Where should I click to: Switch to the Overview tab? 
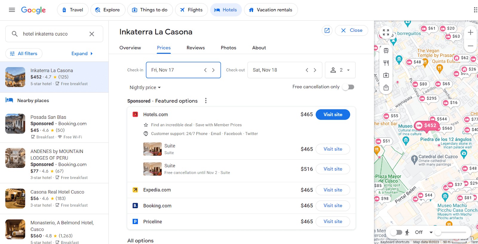coord(130,48)
